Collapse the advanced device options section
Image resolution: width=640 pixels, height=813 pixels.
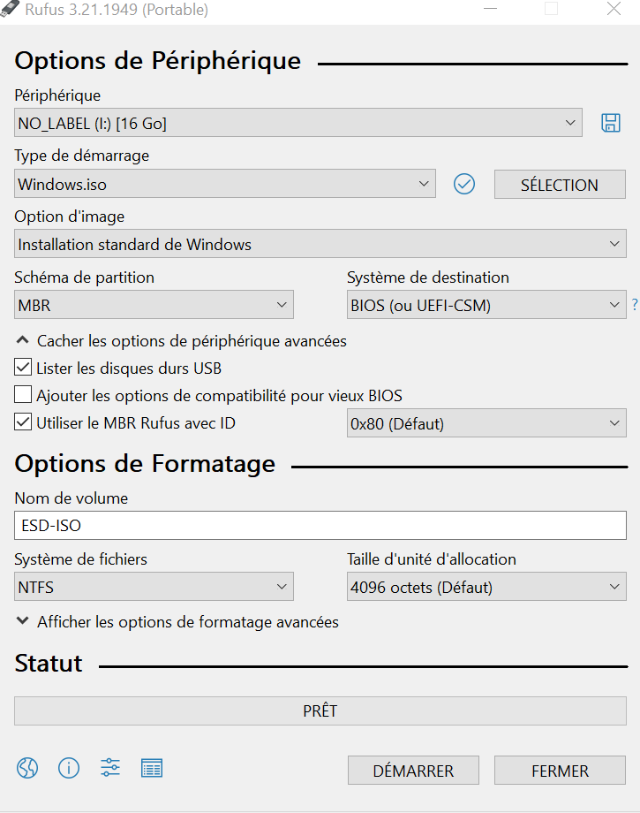(x=181, y=341)
